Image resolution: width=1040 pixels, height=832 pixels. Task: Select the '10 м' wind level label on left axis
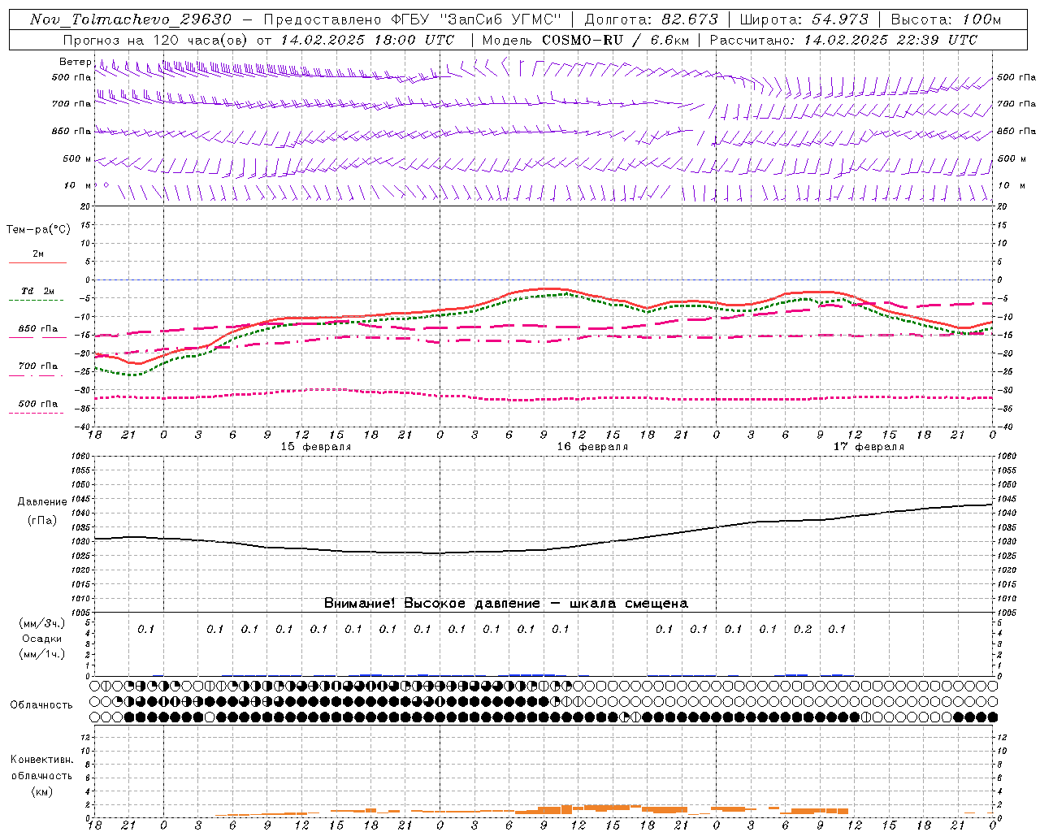[78, 185]
